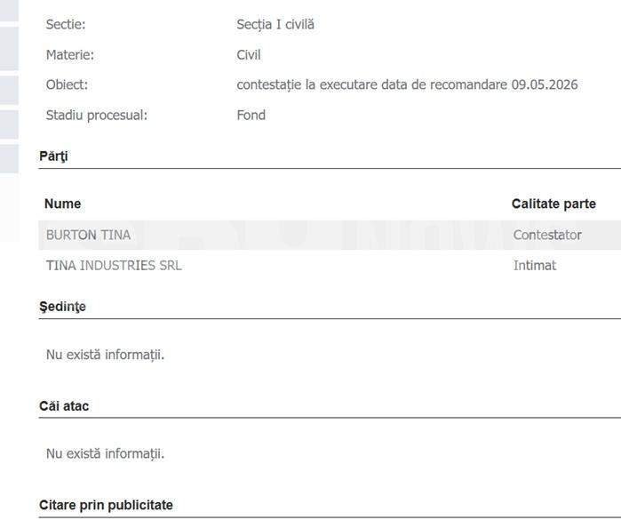Click the Fond procedural stage value
Image resolution: width=621 pixels, height=520 pixels.
pyautogui.click(x=251, y=115)
